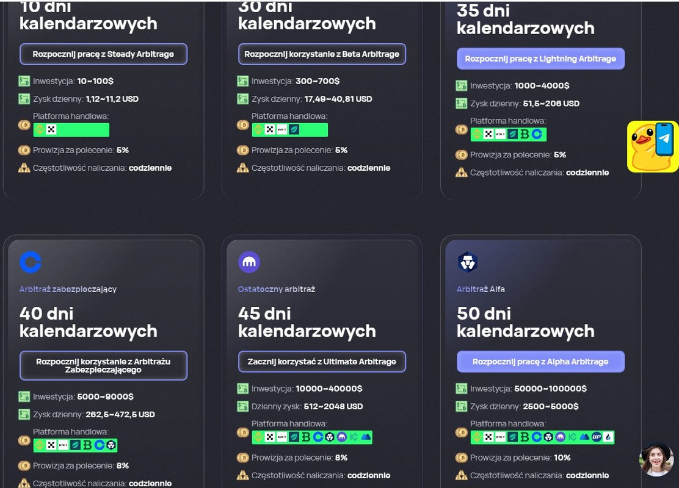Click the Crypto.com logo above Arbitraż Alfa

point(468,262)
